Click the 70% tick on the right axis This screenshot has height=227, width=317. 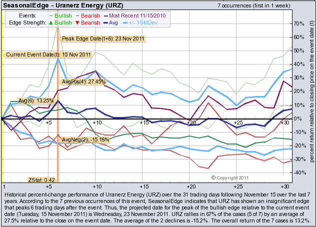(x=299, y=24)
